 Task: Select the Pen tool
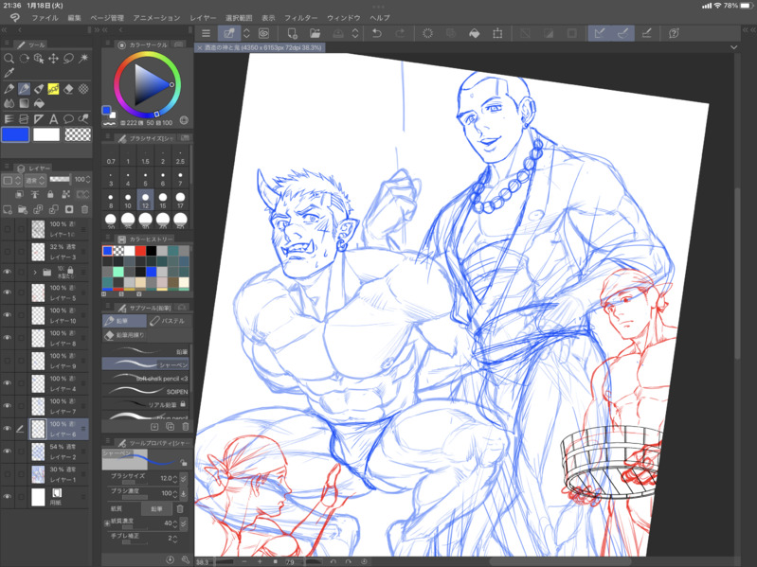[9, 89]
